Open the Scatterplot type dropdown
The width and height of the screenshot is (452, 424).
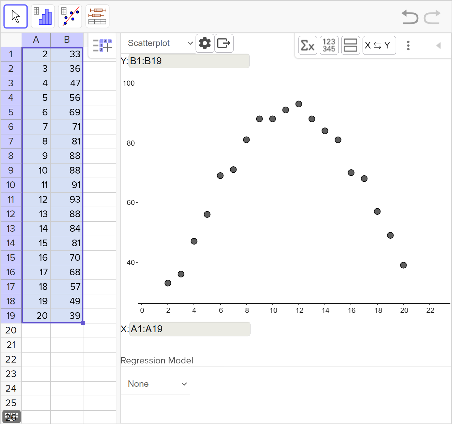click(160, 43)
